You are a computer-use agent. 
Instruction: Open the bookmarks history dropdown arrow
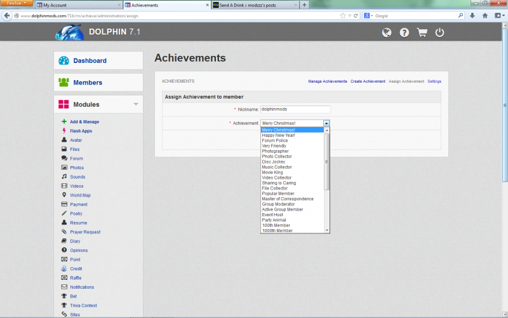pyautogui.click(x=350, y=15)
